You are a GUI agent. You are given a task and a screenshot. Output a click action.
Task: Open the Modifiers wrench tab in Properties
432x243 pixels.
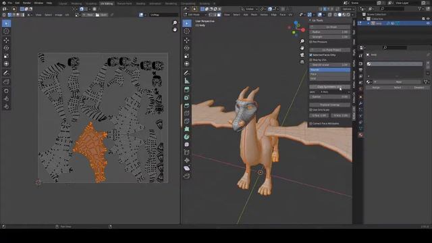pyautogui.click(x=360, y=103)
